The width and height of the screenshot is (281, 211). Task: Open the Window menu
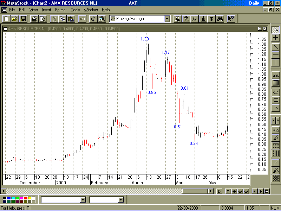[x=91, y=10]
